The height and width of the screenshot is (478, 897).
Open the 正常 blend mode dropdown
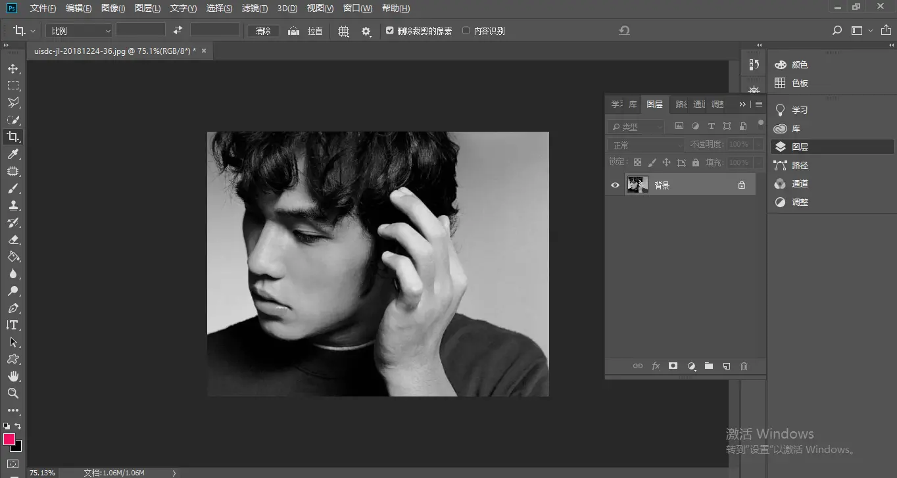[646, 145]
